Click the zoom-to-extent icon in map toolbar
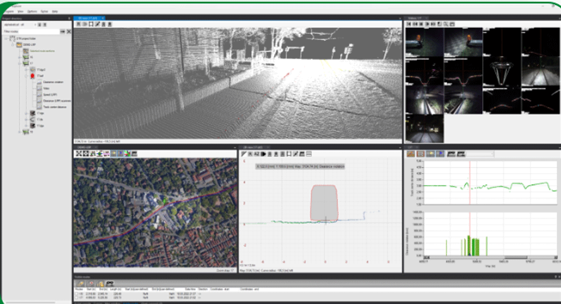Screen dimensions: 561x304 coord(79,154)
